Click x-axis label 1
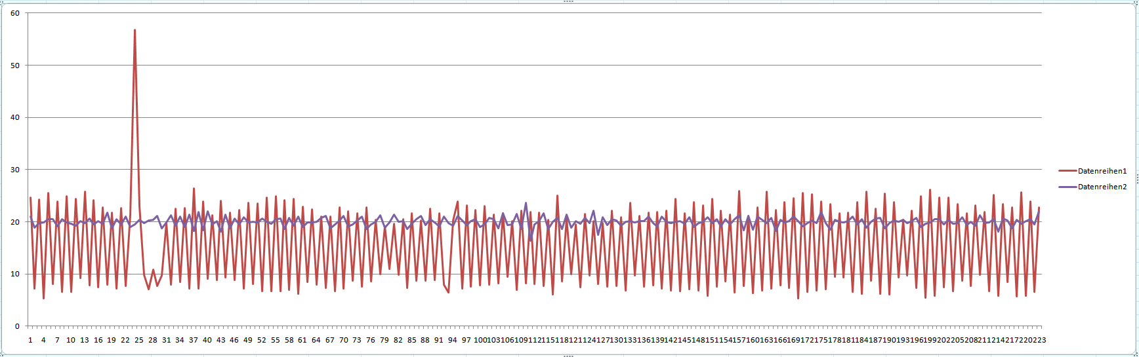This screenshot has height=357, width=1139. click(x=30, y=340)
